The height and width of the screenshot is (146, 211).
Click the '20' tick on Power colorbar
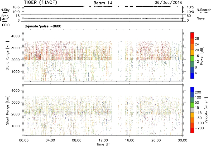[197, 50]
